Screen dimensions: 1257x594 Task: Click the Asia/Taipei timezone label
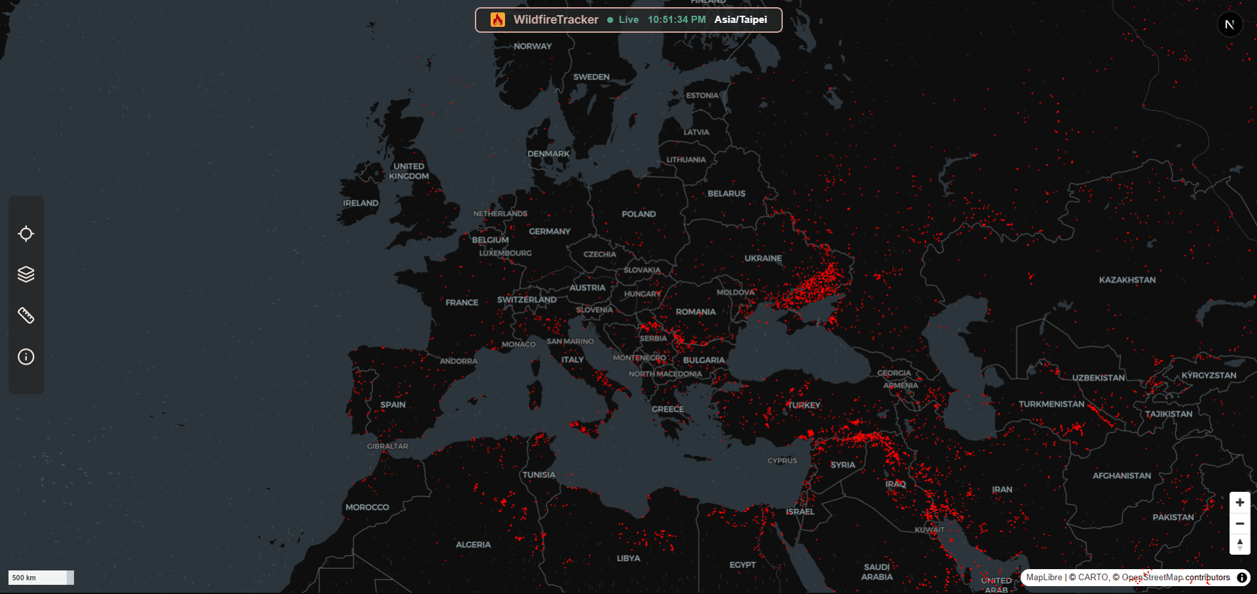741,20
